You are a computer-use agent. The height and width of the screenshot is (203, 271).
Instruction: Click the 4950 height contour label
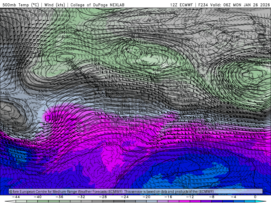pos(263,61)
